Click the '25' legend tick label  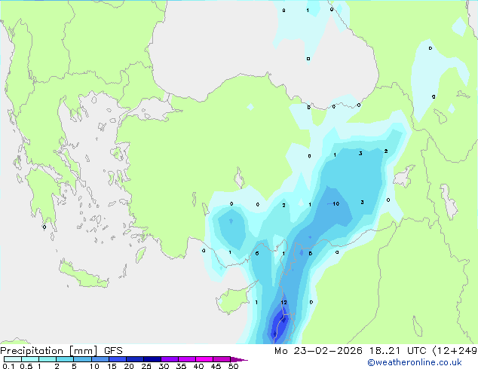click(x=146, y=366)
